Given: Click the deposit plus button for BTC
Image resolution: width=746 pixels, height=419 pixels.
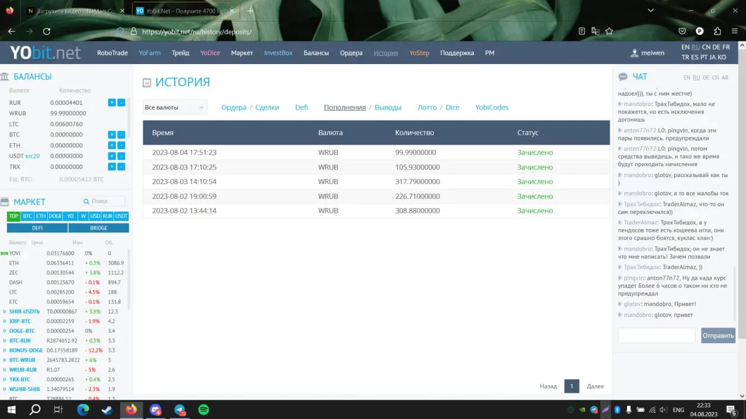Looking at the screenshot, I should 112,135.
